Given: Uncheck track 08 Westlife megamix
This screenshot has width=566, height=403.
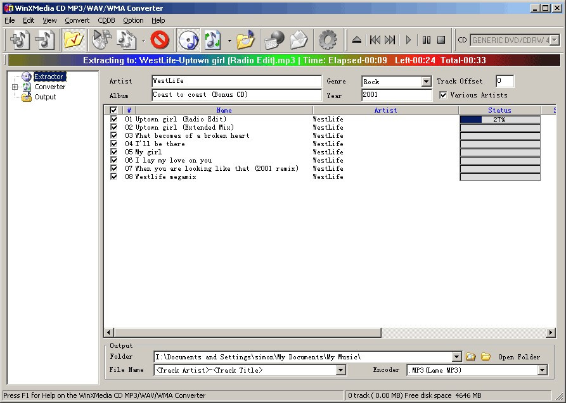Looking at the screenshot, I should pos(113,177).
